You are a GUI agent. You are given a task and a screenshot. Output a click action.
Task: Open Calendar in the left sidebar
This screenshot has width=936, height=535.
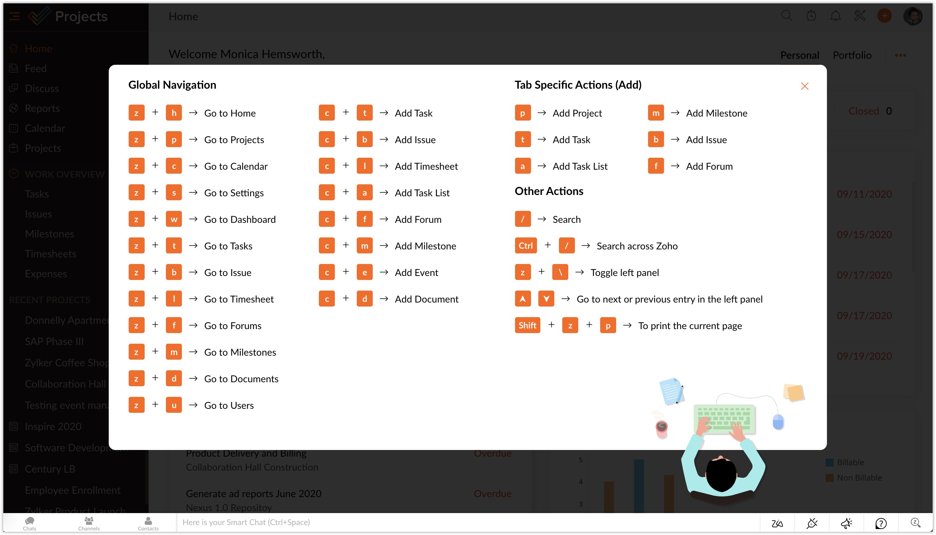coord(45,128)
